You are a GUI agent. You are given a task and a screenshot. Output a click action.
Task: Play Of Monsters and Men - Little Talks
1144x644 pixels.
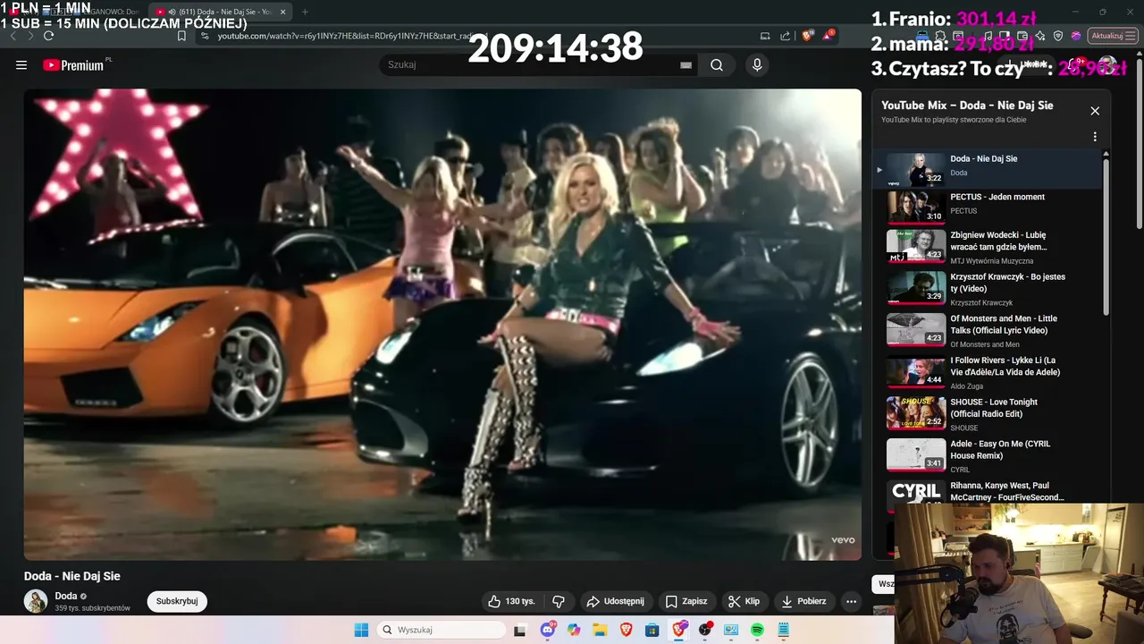(x=988, y=330)
